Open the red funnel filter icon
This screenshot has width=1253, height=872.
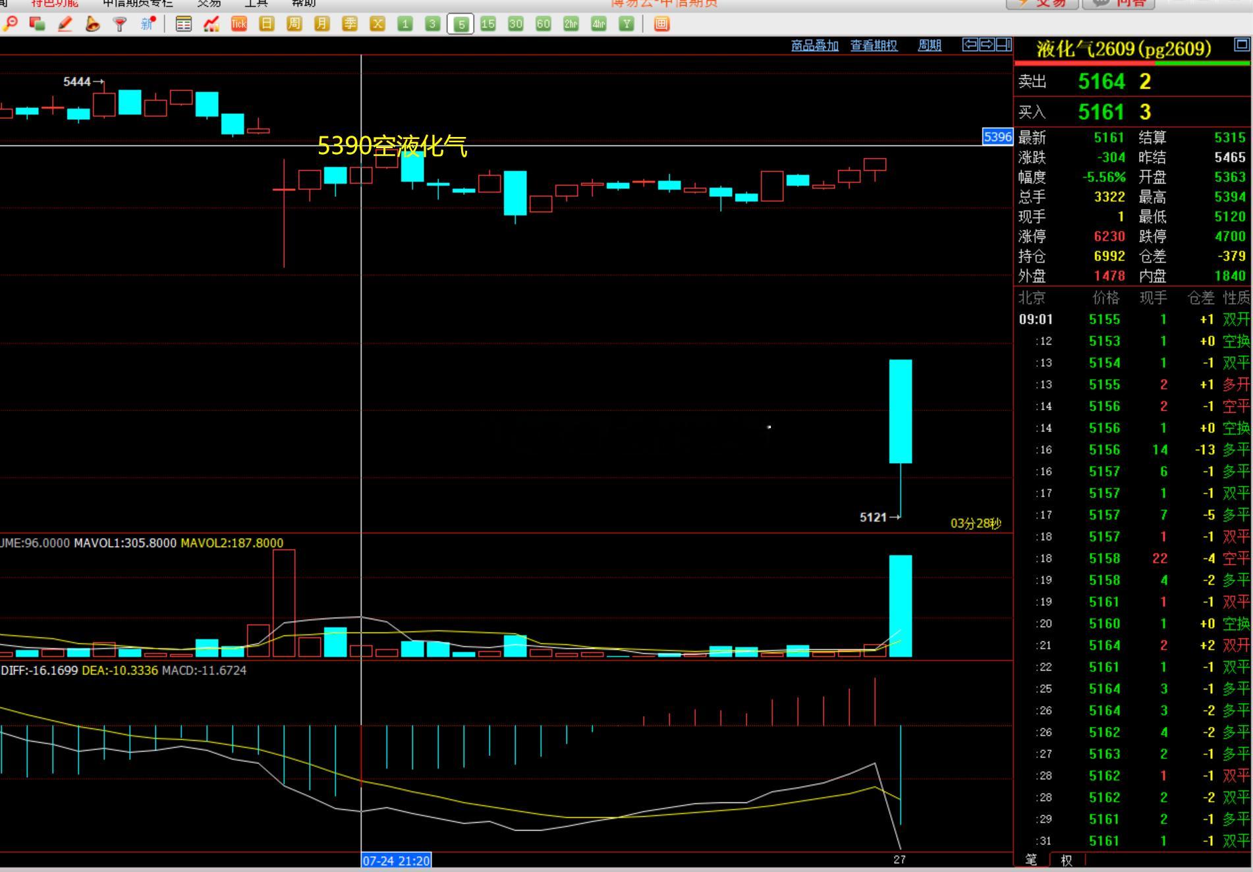(x=120, y=24)
